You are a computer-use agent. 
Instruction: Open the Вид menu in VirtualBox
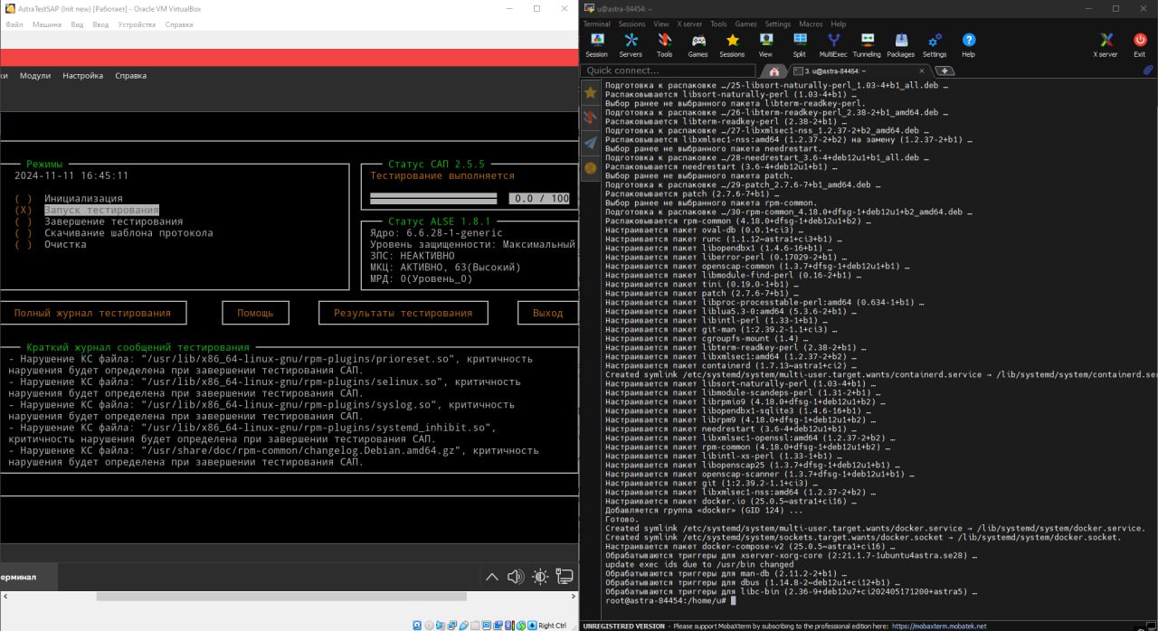pyautogui.click(x=77, y=24)
